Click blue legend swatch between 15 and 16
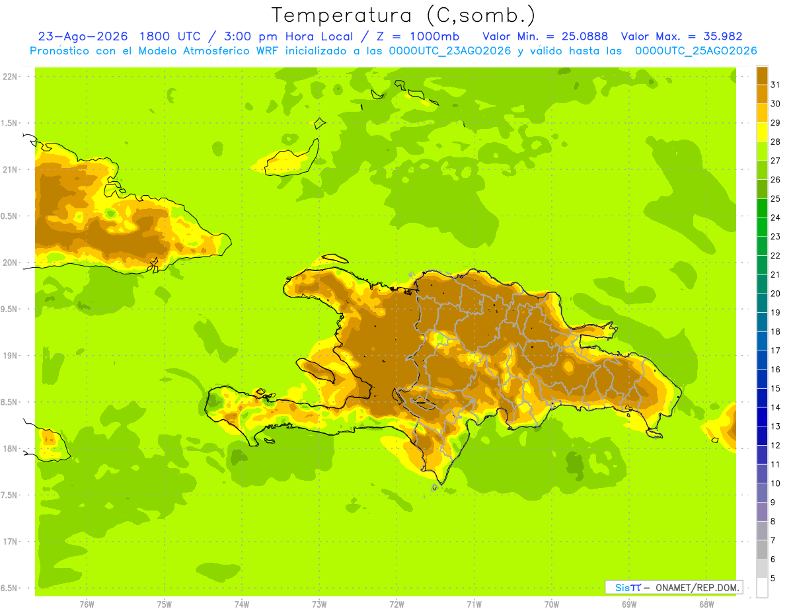Screen dimensions: 793x613 (762, 379)
